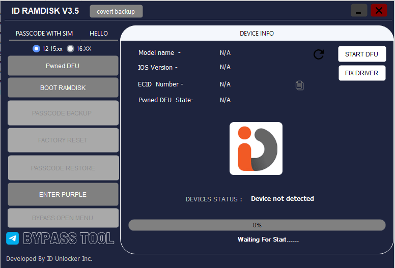Click the Device not detected status text
Screen dimensions: 395x268
(x=283, y=198)
